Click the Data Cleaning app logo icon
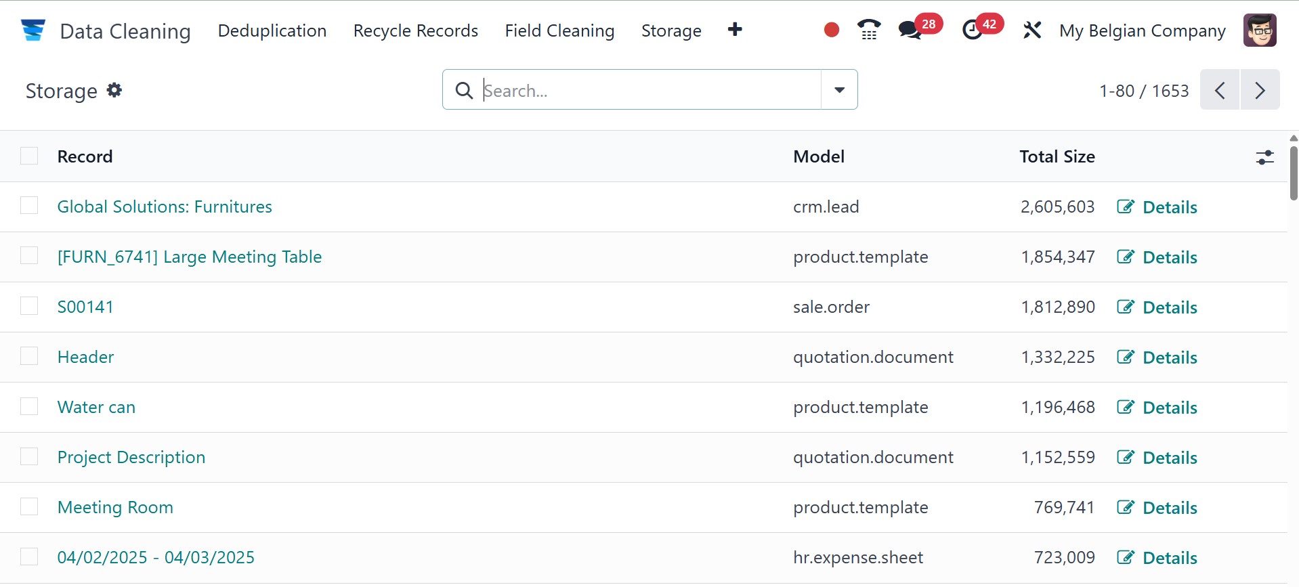This screenshot has width=1299, height=587. pyautogui.click(x=33, y=30)
